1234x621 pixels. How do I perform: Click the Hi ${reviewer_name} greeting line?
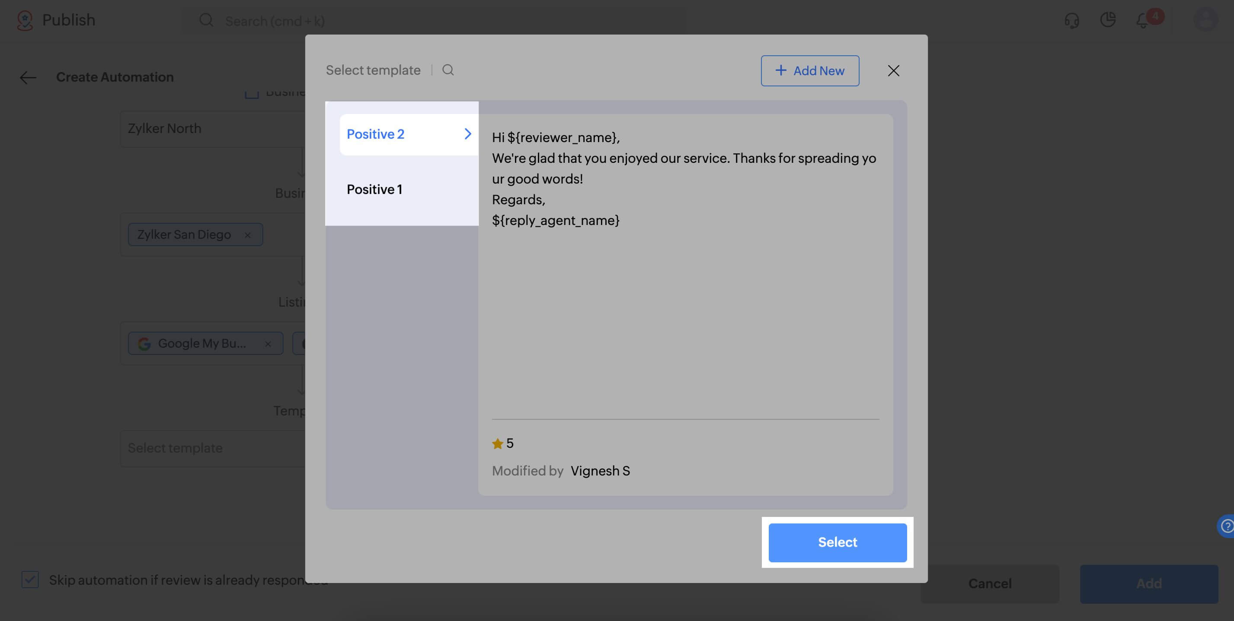click(556, 138)
